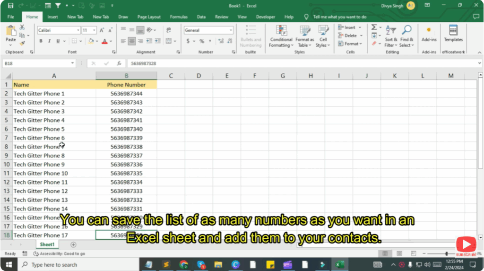Image resolution: width=484 pixels, height=271 pixels.
Task: Open the General number format dropdown
Action: tap(231, 30)
